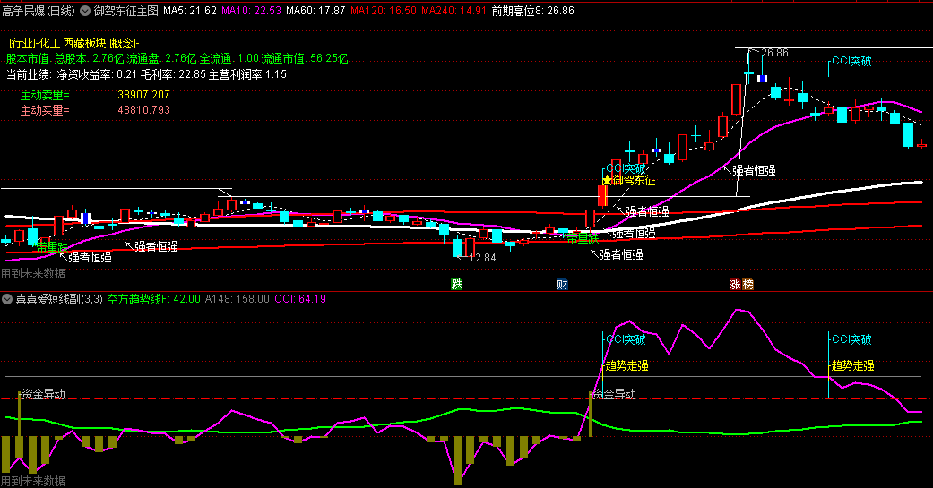Click the 12.84 low price label
The image size is (933, 488).
pos(482,257)
